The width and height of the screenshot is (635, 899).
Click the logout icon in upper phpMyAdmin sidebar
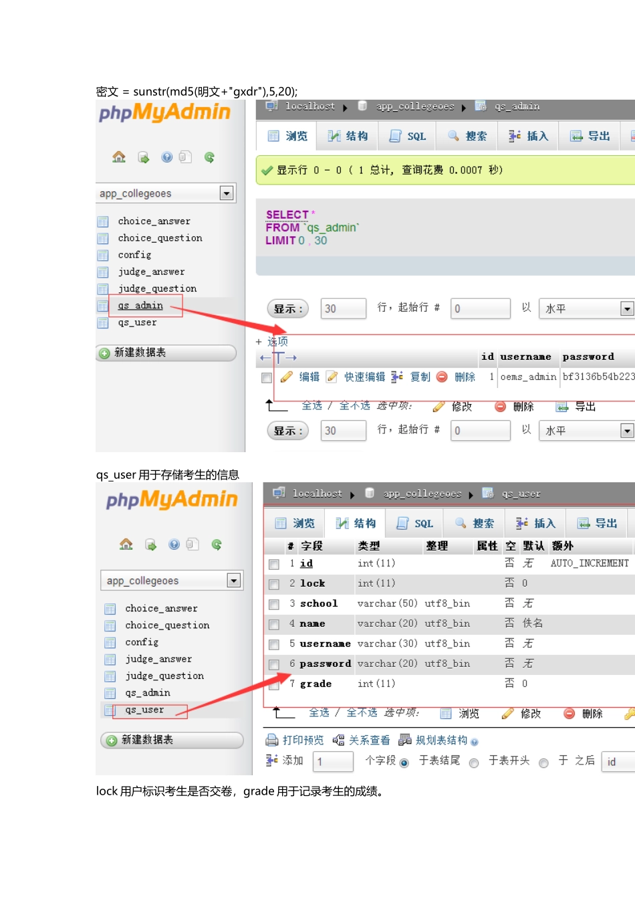click(x=143, y=157)
